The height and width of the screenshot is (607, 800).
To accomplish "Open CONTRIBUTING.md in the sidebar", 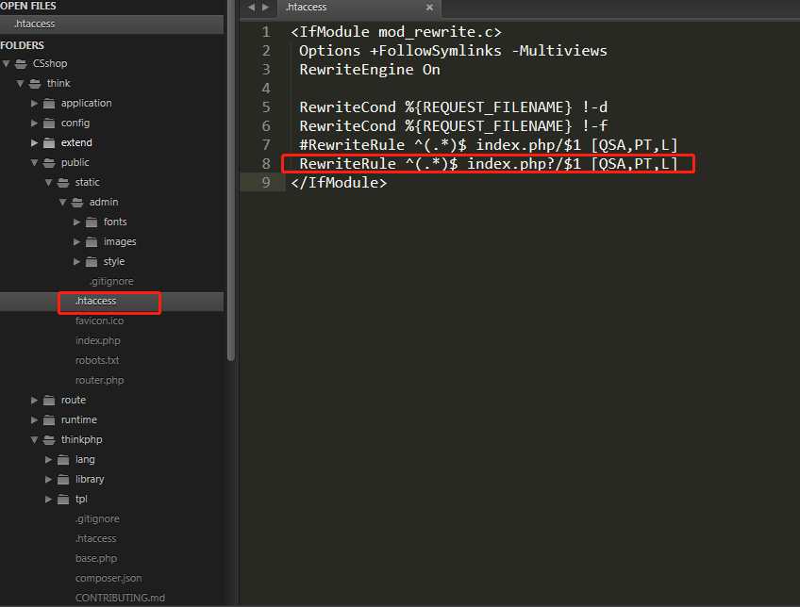I will [120, 598].
